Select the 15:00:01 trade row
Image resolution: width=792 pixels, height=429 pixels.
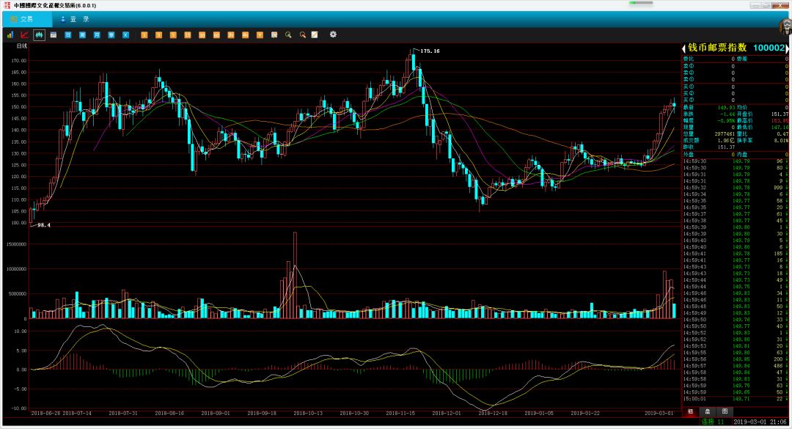coord(735,399)
